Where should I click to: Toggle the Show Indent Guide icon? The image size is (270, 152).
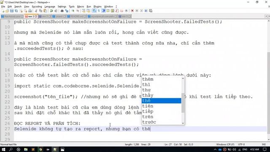pyautogui.click(x=104, y=11)
